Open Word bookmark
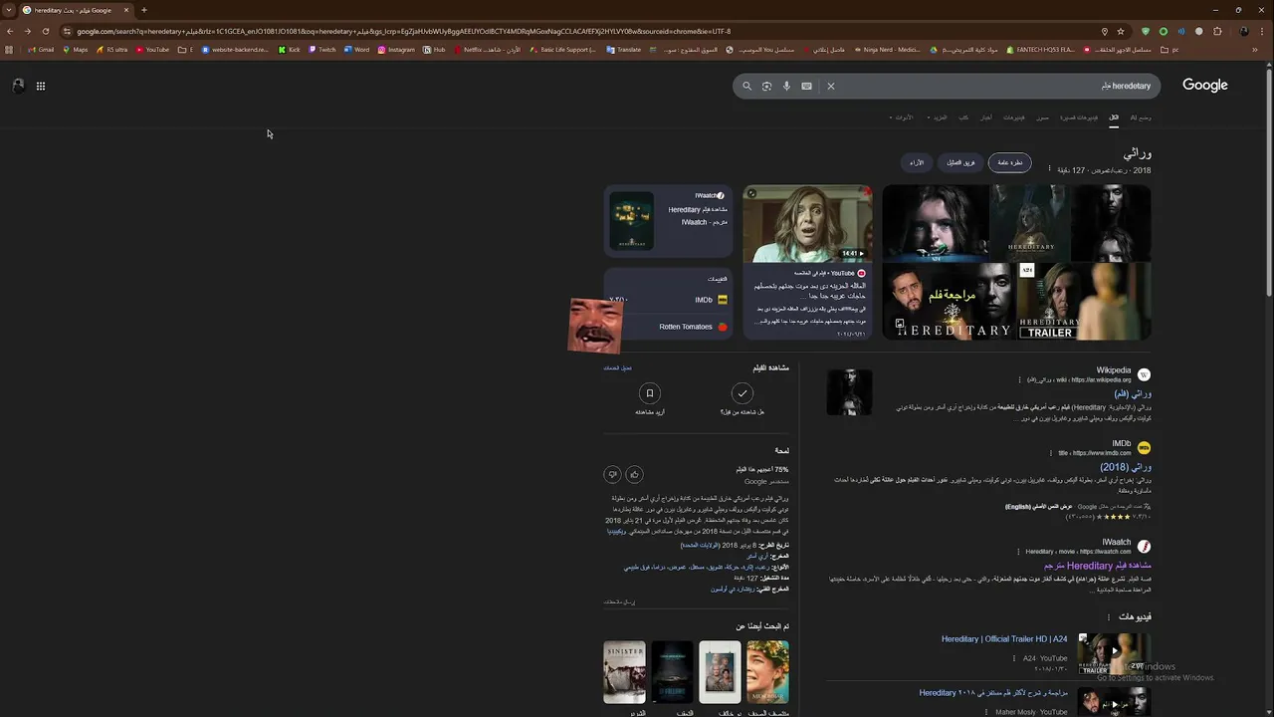 pyautogui.click(x=356, y=50)
